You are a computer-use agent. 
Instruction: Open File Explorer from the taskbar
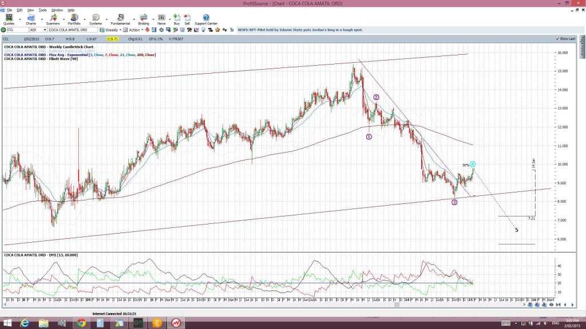point(43,323)
